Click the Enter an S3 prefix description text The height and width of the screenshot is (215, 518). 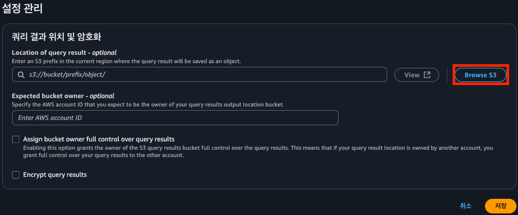tap(126, 61)
